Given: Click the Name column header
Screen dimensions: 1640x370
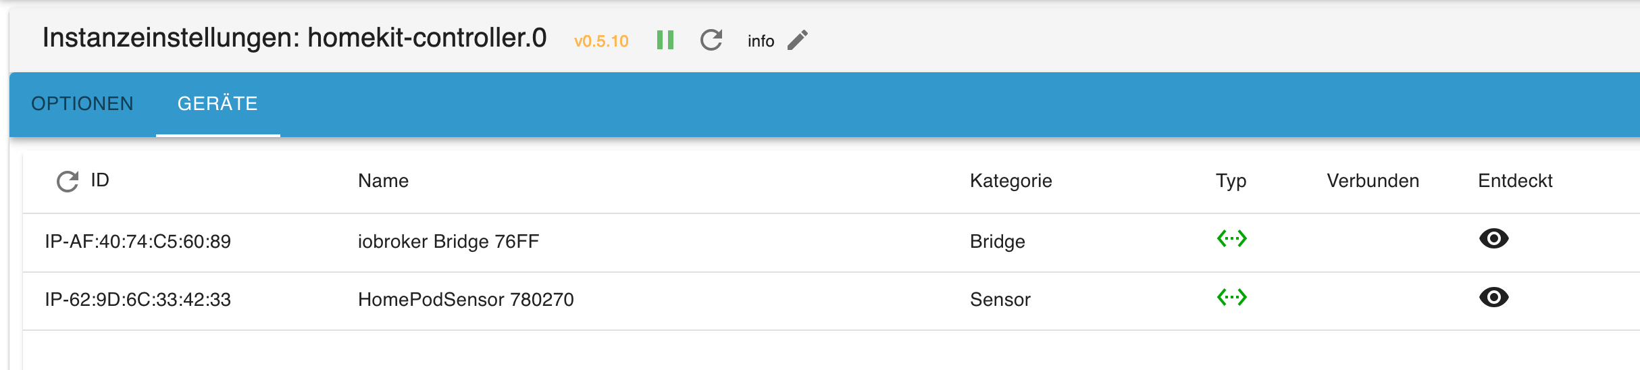Looking at the screenshot, I should pos(383,181).
